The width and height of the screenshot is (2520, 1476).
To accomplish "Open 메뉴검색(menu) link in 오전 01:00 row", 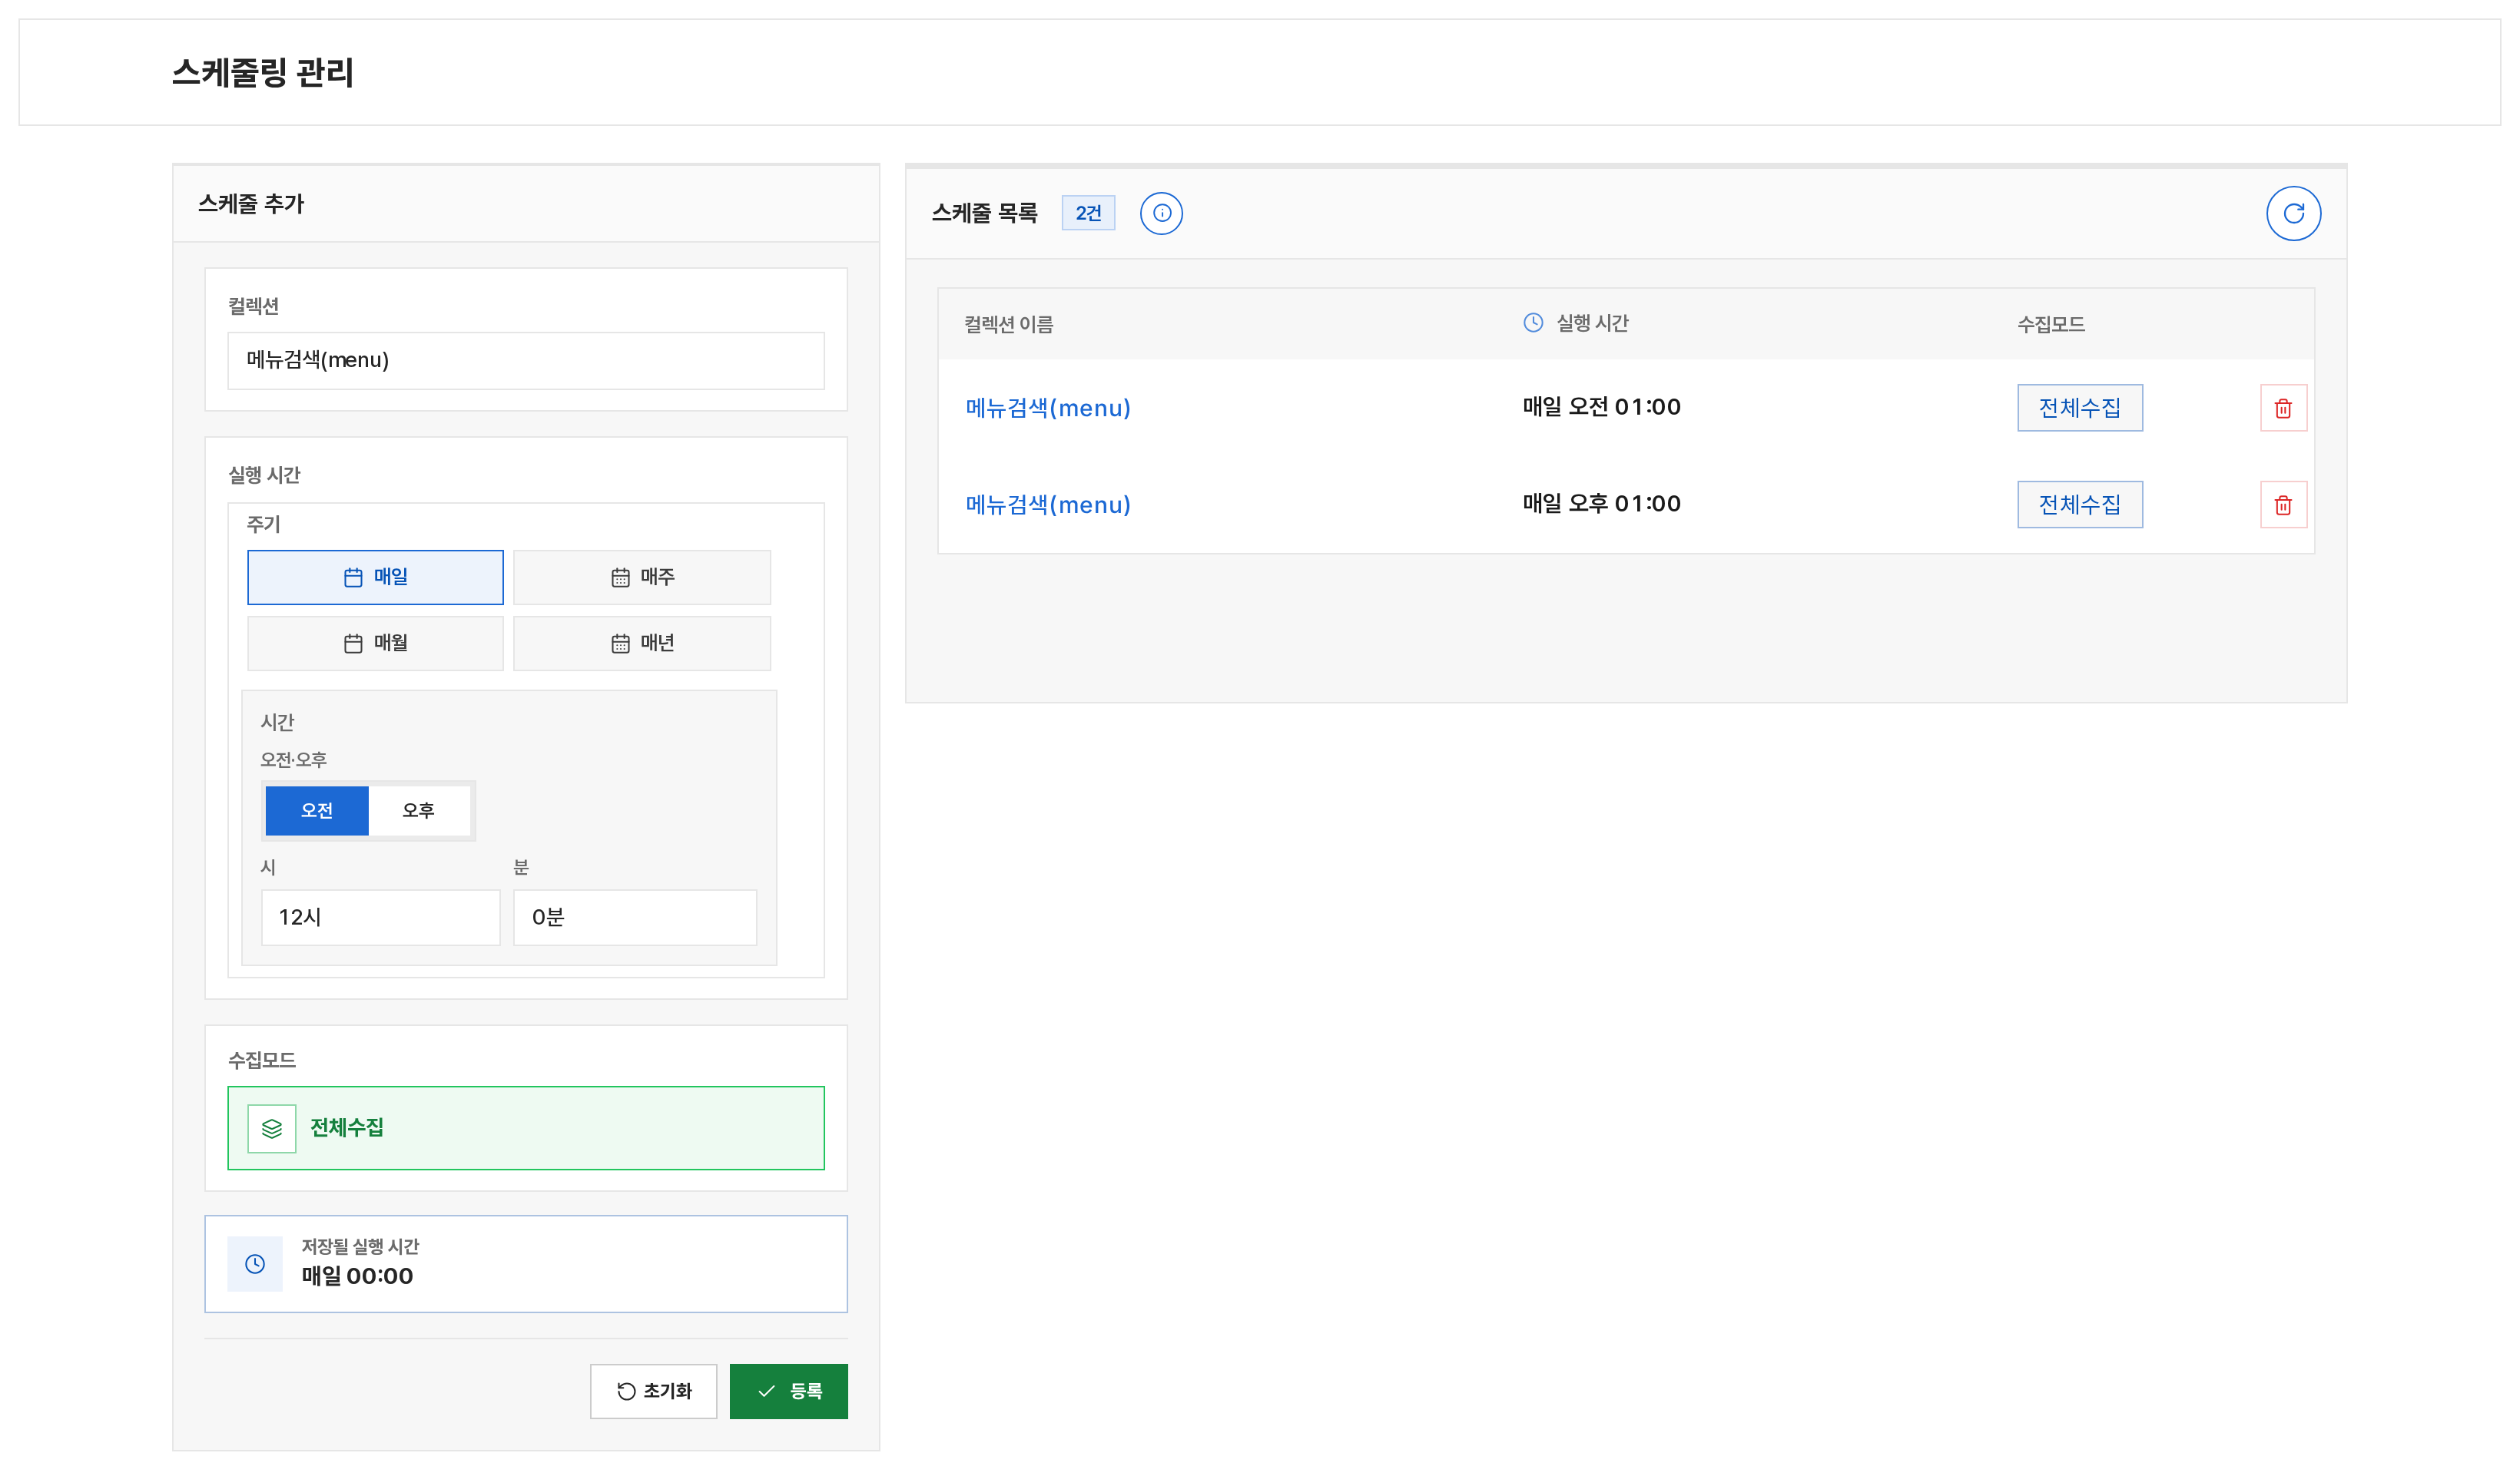I will point(1048,408).
